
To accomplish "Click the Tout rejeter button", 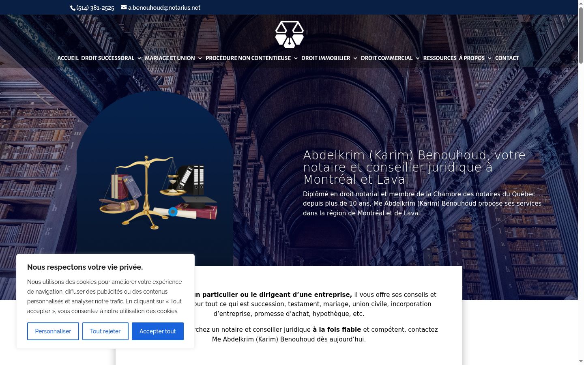I will (105, 331).
